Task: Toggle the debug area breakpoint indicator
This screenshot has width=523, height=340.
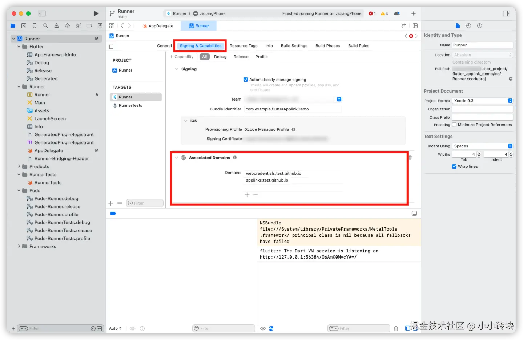Action: (x=113, y=214)
